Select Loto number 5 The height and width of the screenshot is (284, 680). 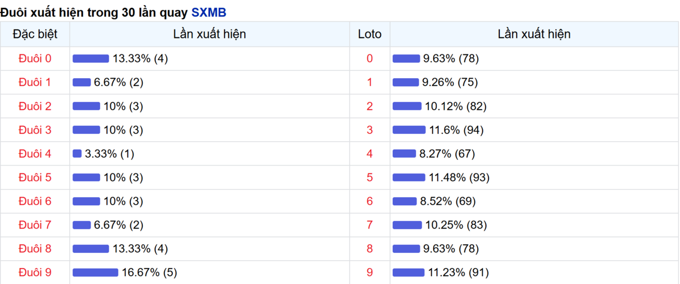(x=369, y=177)
